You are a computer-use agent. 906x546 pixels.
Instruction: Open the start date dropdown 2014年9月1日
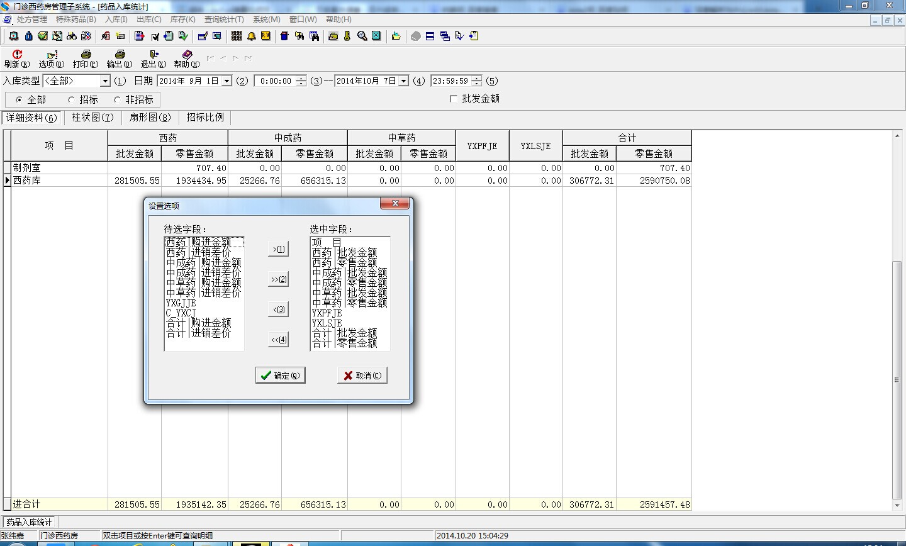coord(226,81)
